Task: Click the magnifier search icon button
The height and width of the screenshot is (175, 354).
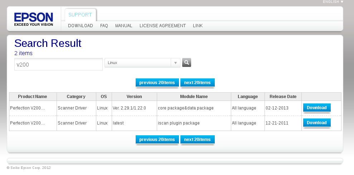Action: [186, 63]
